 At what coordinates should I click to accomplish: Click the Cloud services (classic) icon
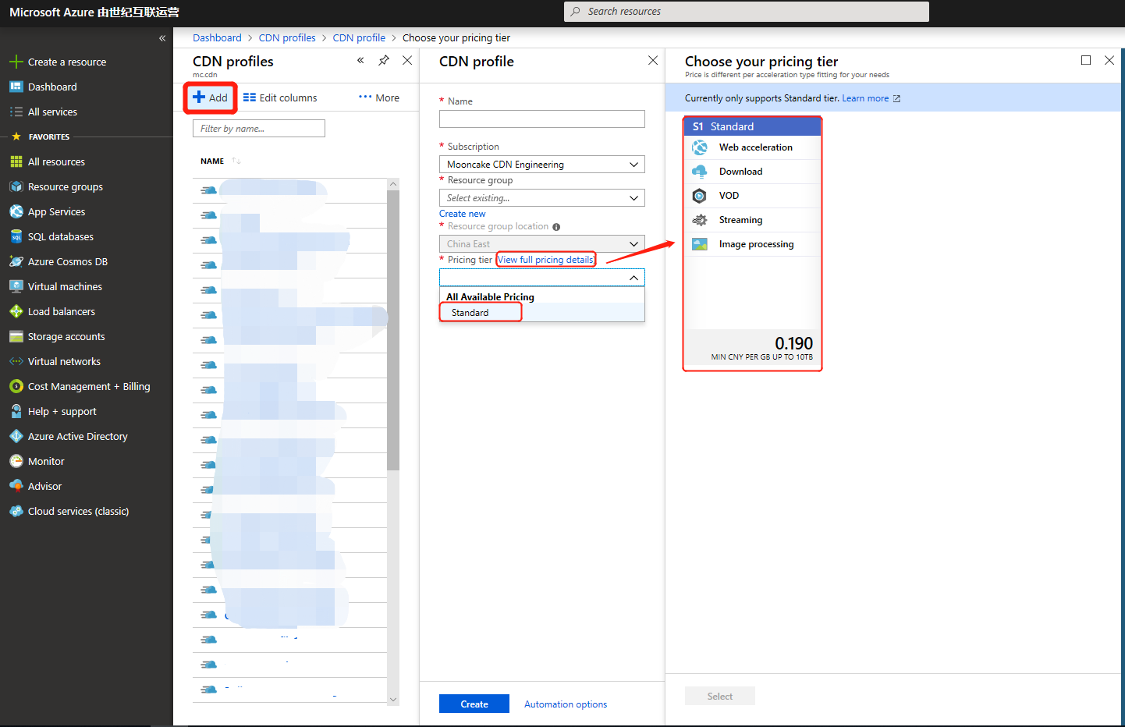click(16, 511)
